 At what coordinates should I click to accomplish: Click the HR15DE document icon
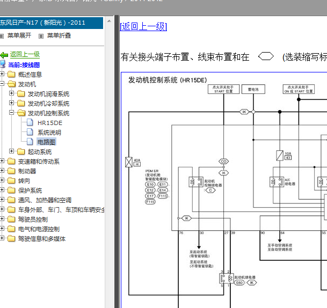tap(30, 122)
